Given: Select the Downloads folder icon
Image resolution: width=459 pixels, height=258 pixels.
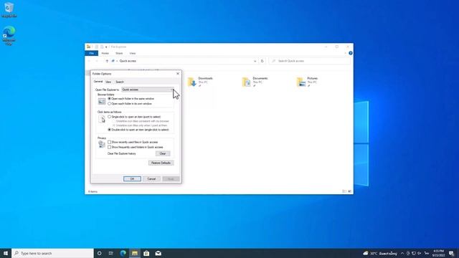Looking at the screenshot, I should (191, 82).
